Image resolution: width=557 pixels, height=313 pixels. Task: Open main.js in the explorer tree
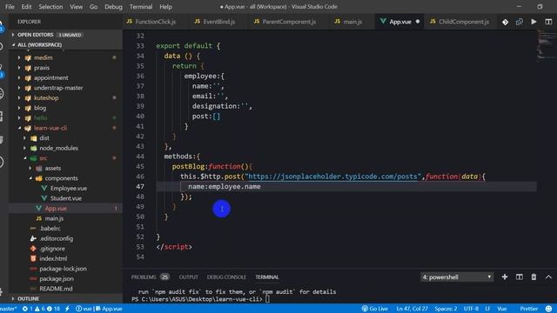(x=54, y=218)
